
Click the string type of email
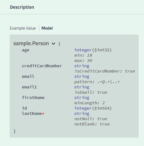coord(82,77)
